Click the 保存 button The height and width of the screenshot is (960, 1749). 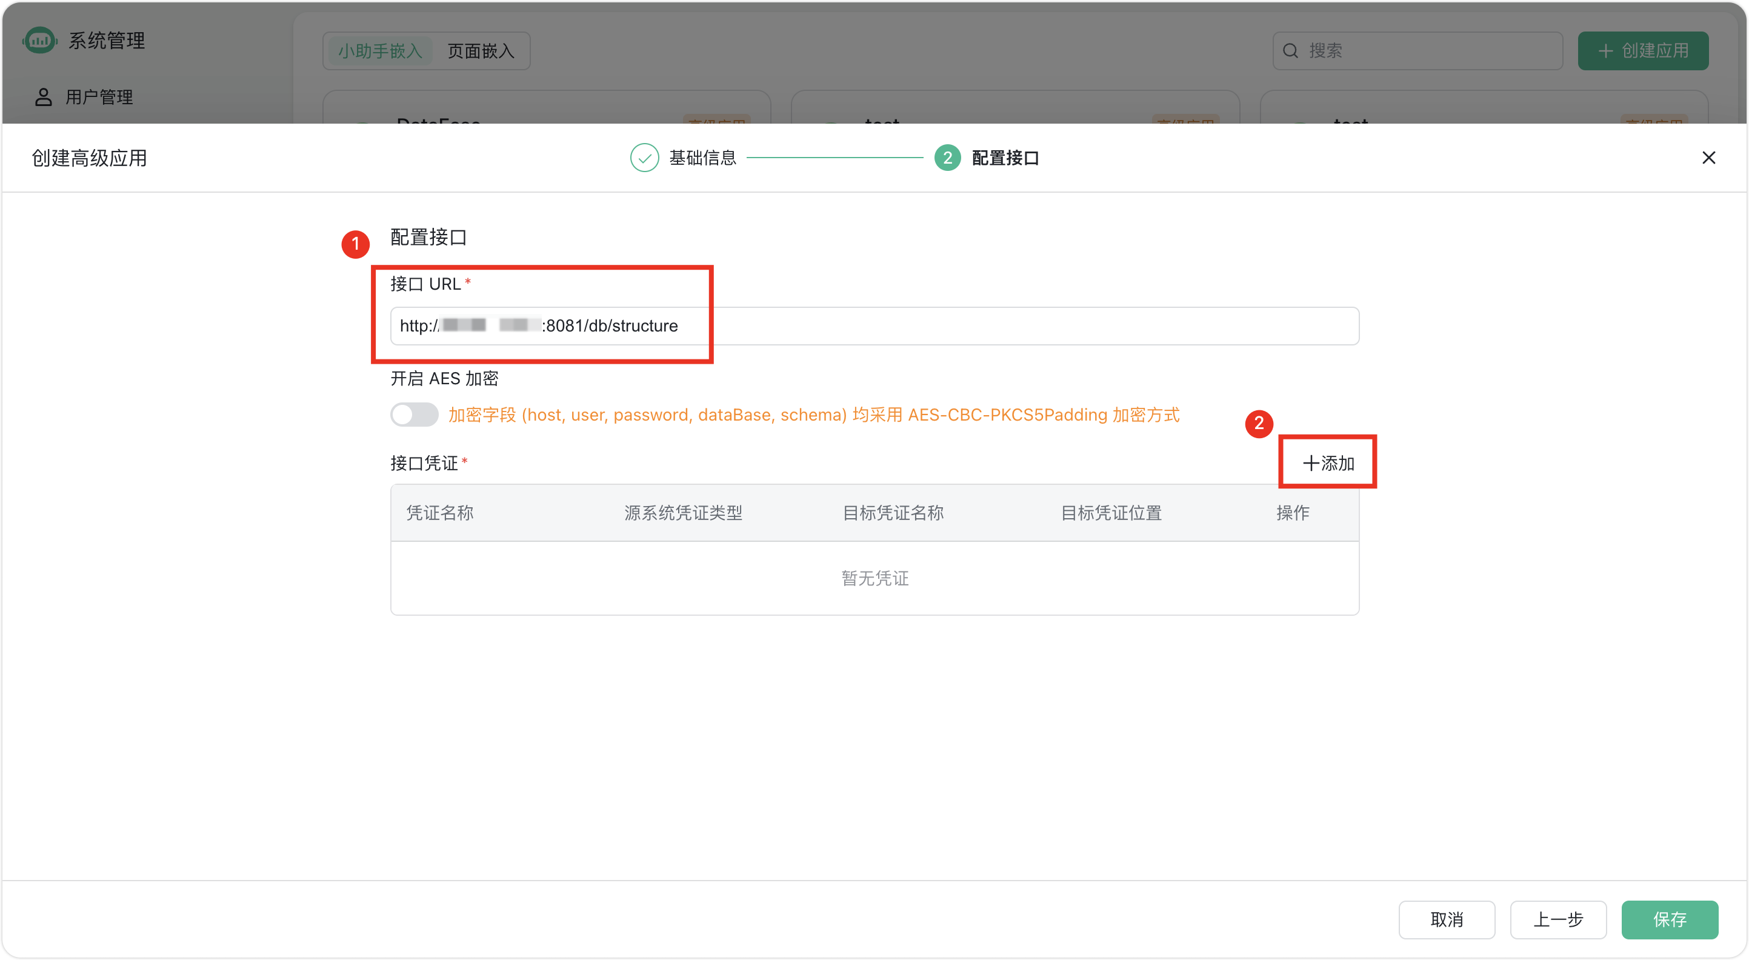pyautogui.click(x=1669, y=919)
